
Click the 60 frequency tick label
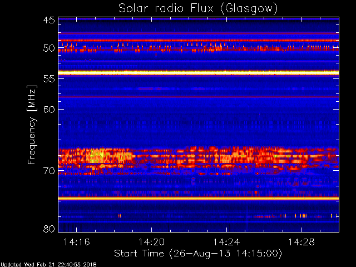pyautogui.click(x=49, y=109)
